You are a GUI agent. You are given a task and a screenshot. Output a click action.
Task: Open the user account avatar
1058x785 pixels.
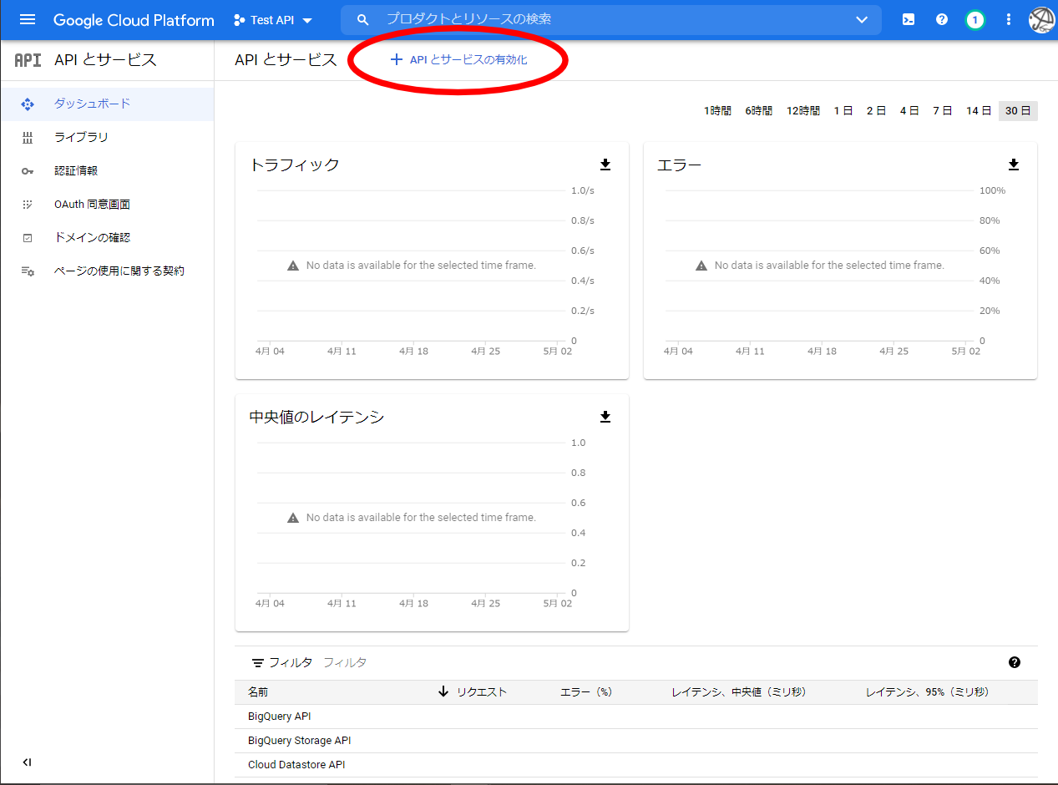pyautogui.click(x=1042, y=20)
